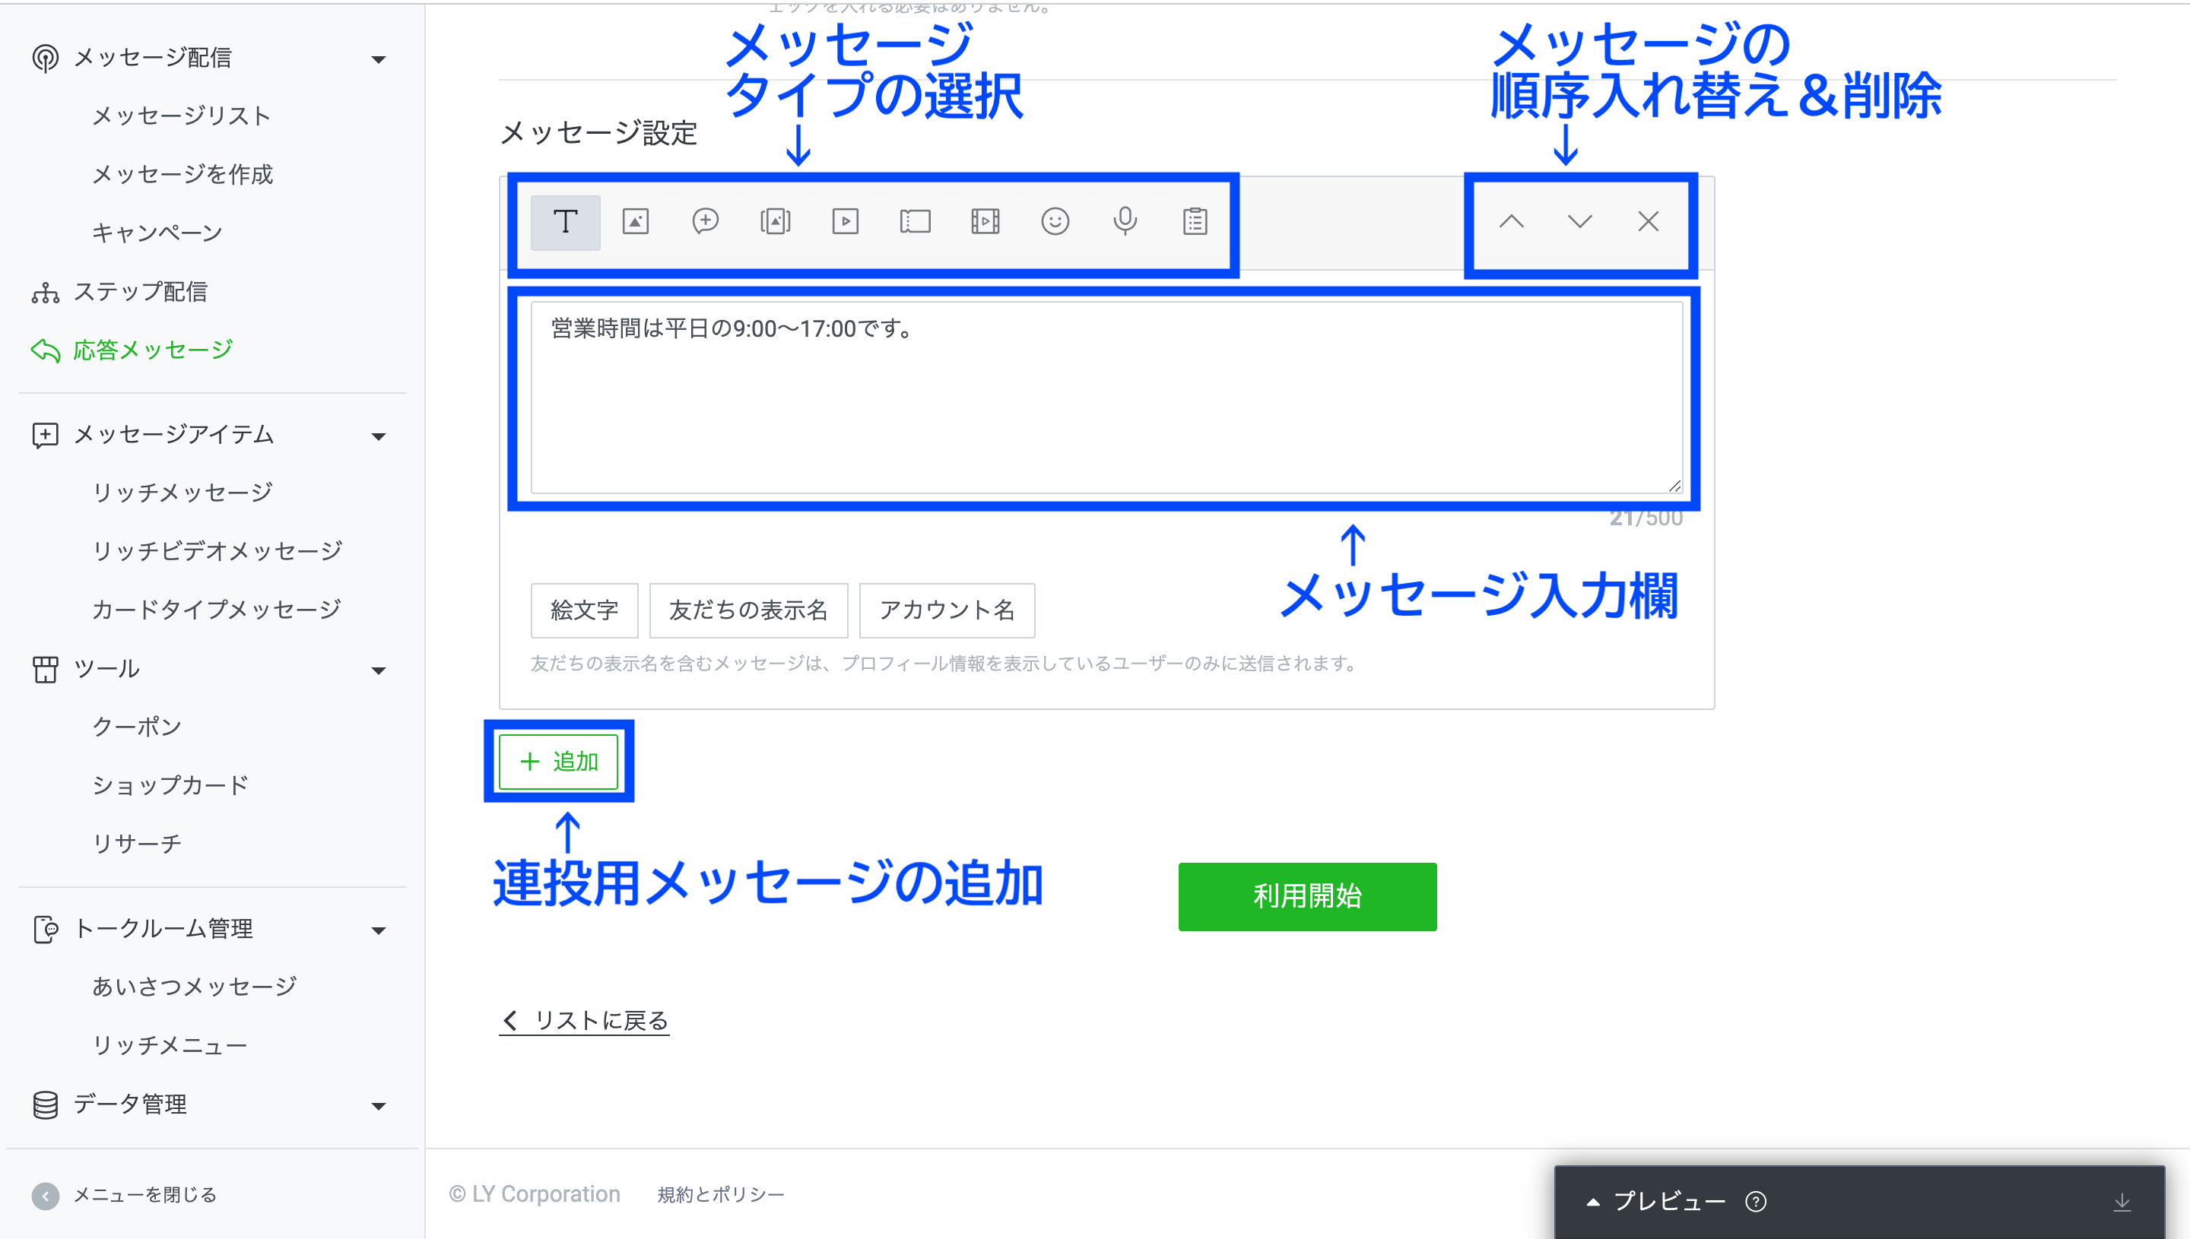Select the rich video message icon
Screen dimensions: 2190x1239
(x=985, y=222)
